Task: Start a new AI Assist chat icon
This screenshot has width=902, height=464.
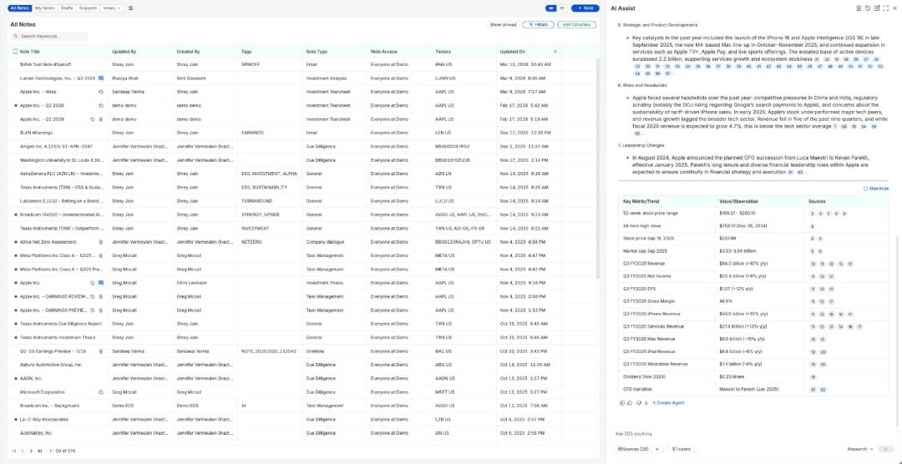Action: (x=877, y=8)
